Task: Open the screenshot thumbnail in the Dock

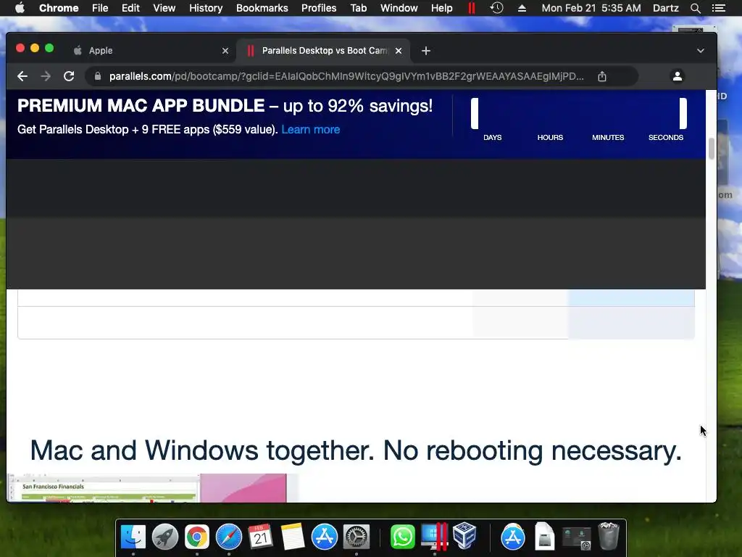Action: (x=576, y=539)
